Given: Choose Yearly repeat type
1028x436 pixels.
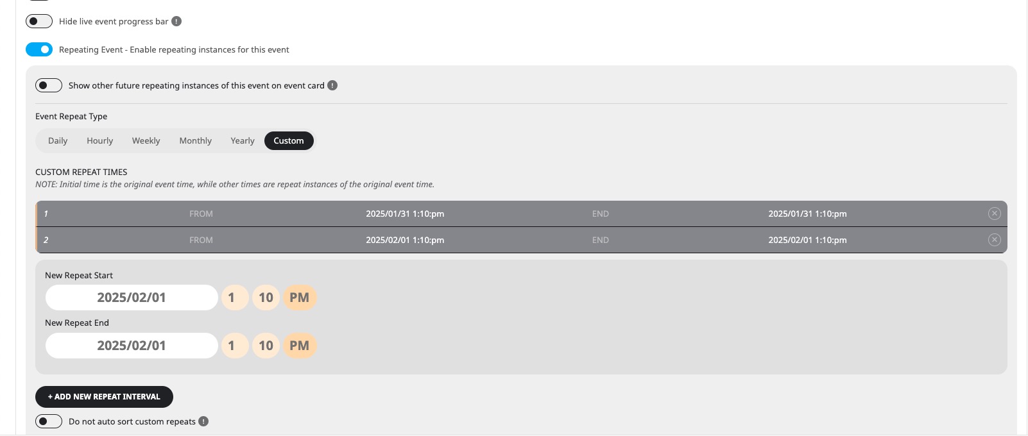Looking at the screenshot, I should click(243, 140).
